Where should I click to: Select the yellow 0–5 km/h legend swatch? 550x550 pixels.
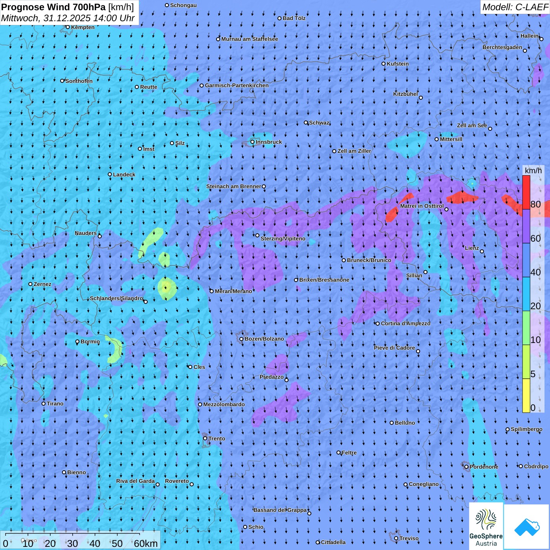click(526, 395)
